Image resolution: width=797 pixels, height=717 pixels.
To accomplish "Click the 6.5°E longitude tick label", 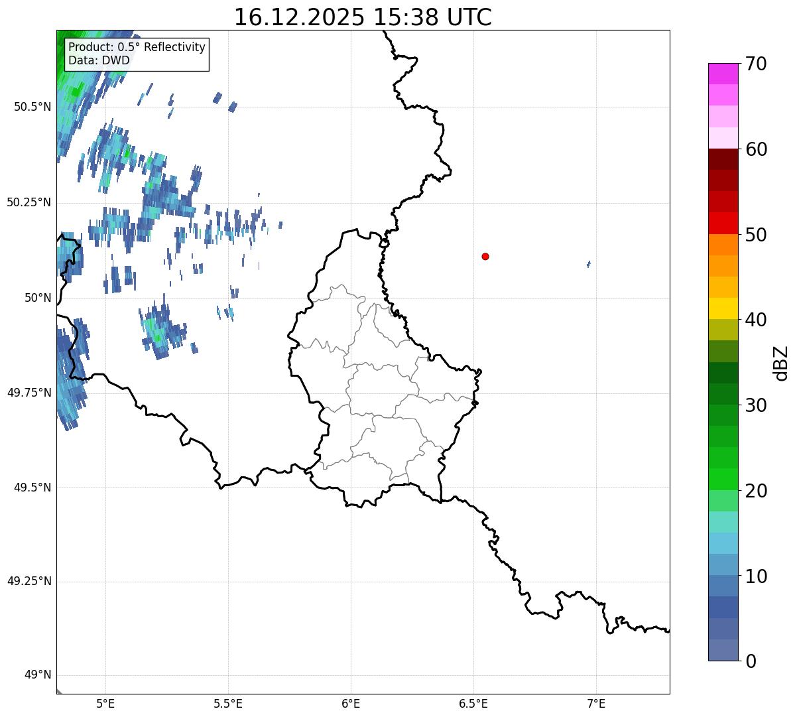I will [x=473, y=704].
